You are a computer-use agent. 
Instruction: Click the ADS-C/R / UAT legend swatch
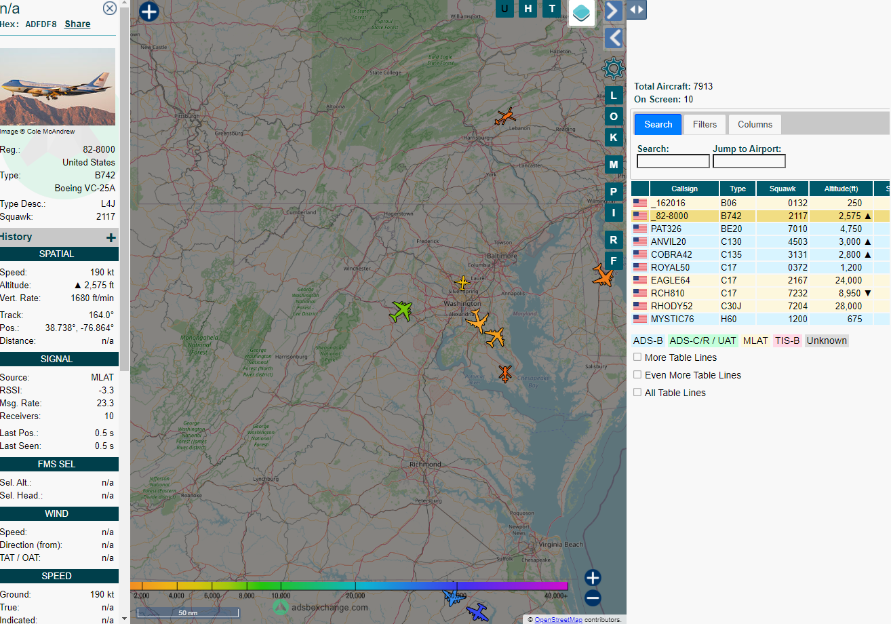pyautogui.click(x=702, y=340)
